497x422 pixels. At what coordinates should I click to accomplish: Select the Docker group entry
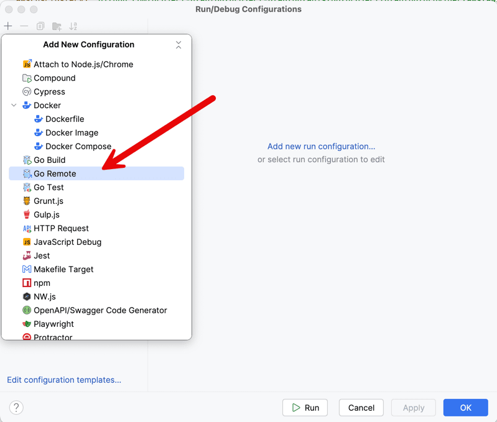[96, 105]
